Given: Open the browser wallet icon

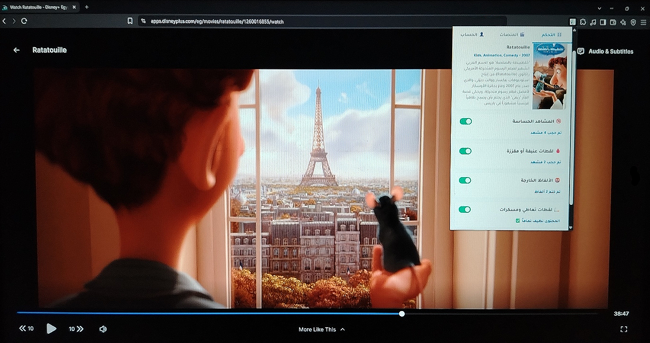Looking at the screenshot, I should [x=613, y=22].
